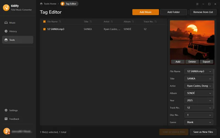
Task: Open the Music section headphones icon
Action: [x=6, y=22]
